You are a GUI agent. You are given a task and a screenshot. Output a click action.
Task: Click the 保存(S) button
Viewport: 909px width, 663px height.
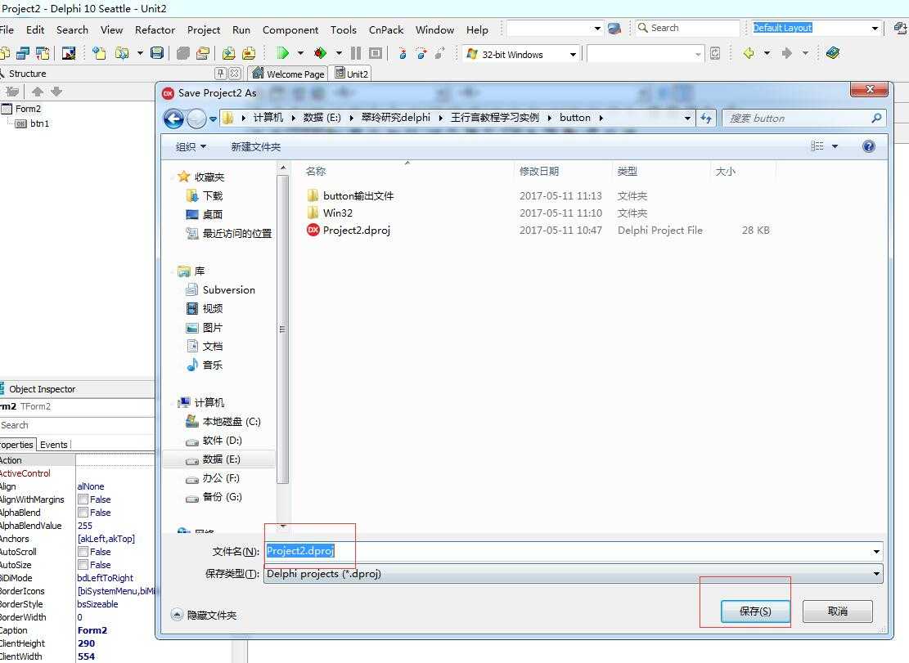coord(755,611)
